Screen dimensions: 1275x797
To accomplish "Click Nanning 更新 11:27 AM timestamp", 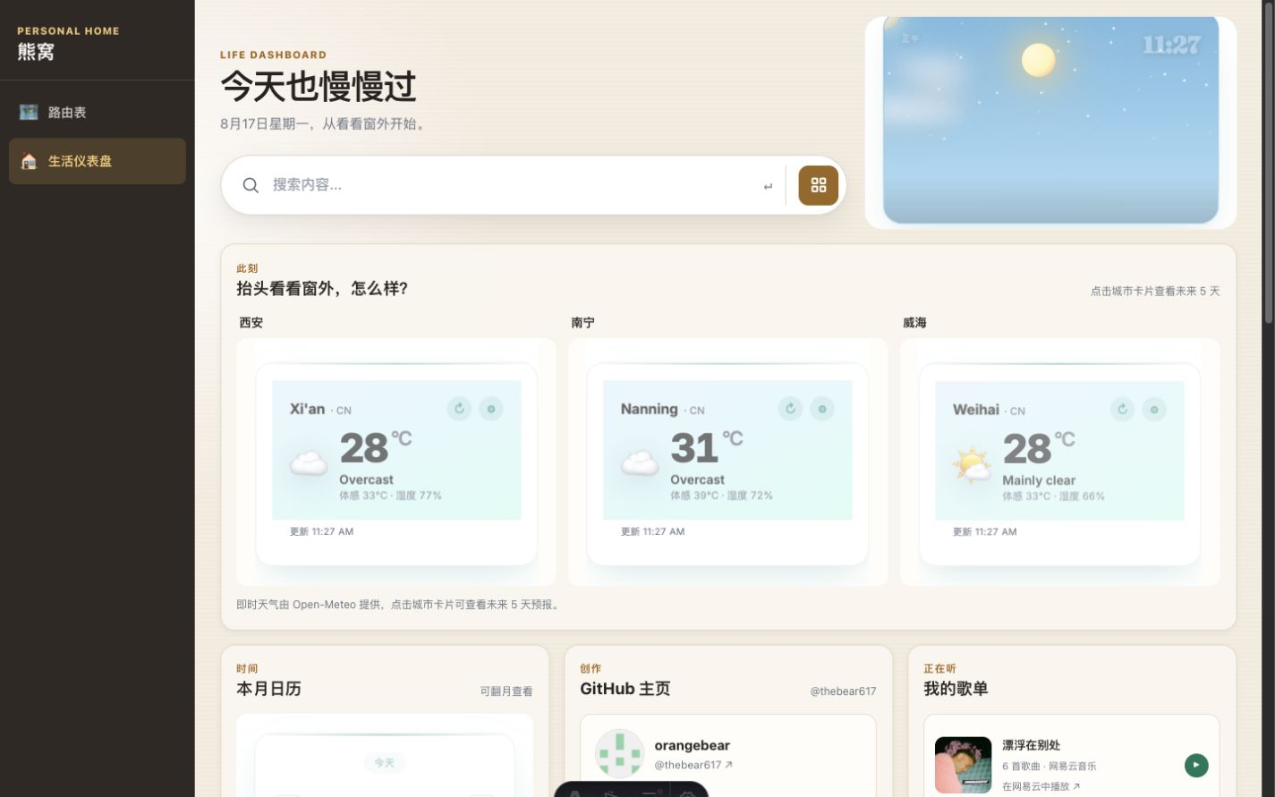I will point(652,531).
